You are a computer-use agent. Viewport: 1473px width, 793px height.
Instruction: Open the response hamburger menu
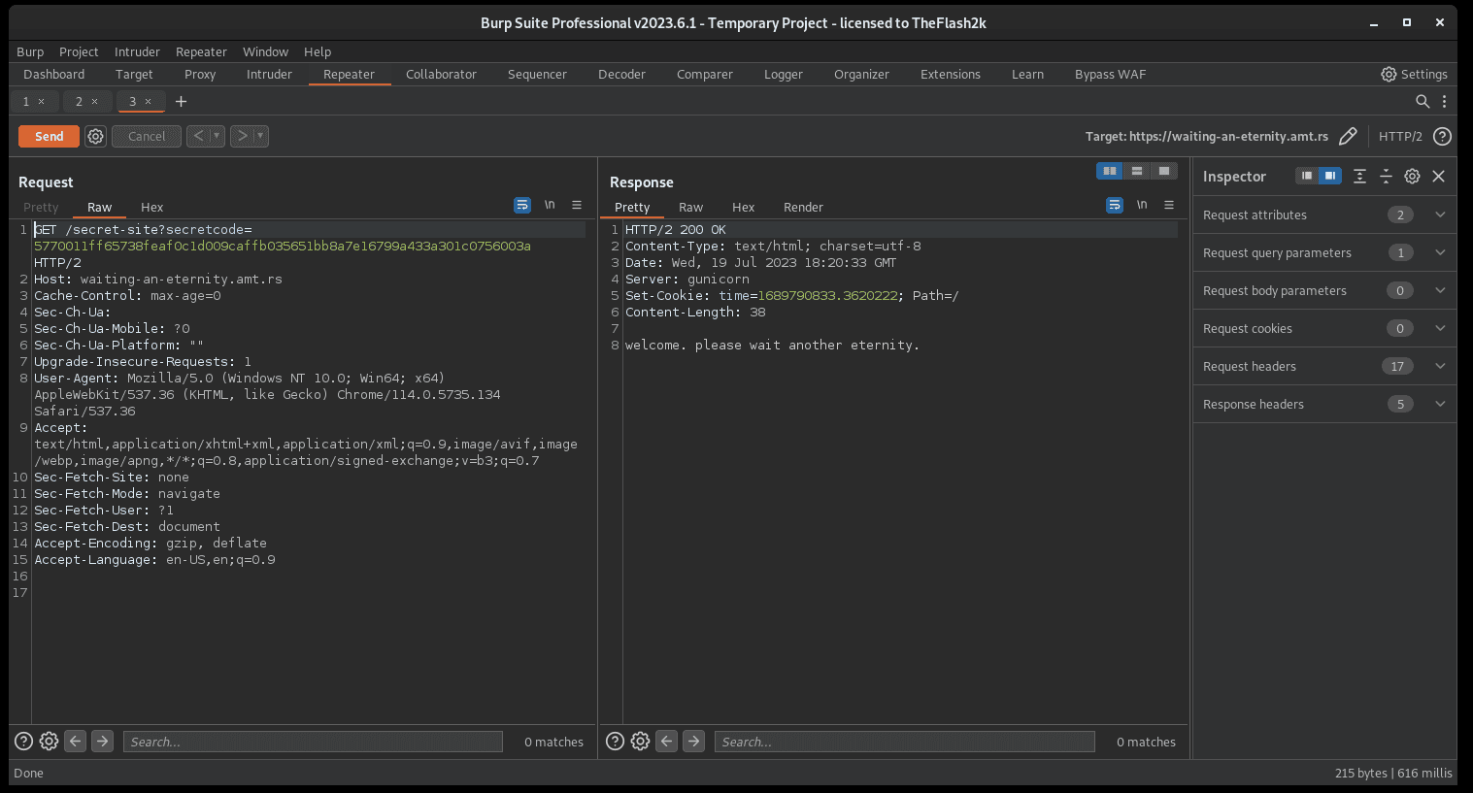1169,205
